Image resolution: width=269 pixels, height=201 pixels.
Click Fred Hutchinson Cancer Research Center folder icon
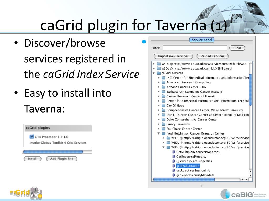click(x=163, y=133)
